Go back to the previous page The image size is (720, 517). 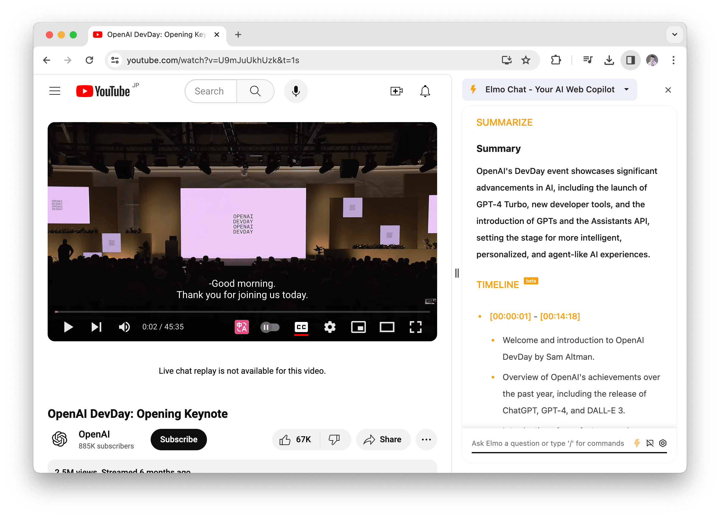tap(47, 60)
